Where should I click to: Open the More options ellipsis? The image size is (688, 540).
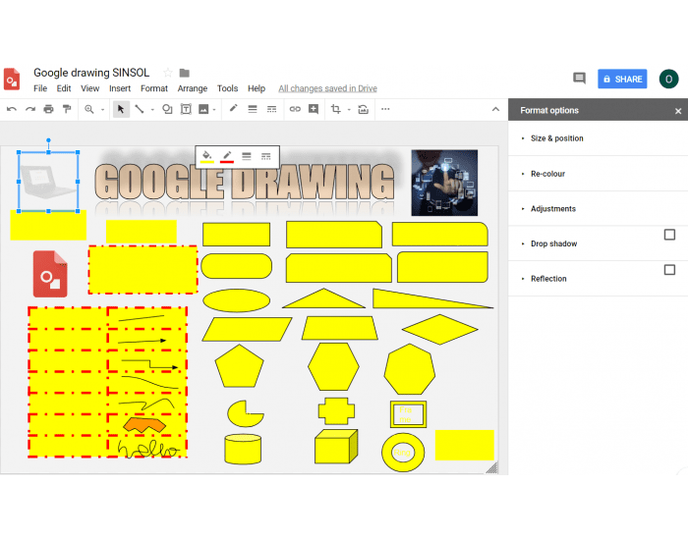[385, 109]
